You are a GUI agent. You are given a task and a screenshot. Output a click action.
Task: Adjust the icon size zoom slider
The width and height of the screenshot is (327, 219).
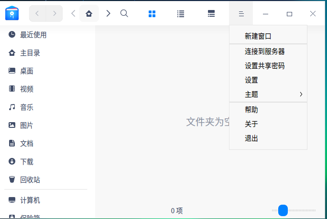[x=283, y=210]
